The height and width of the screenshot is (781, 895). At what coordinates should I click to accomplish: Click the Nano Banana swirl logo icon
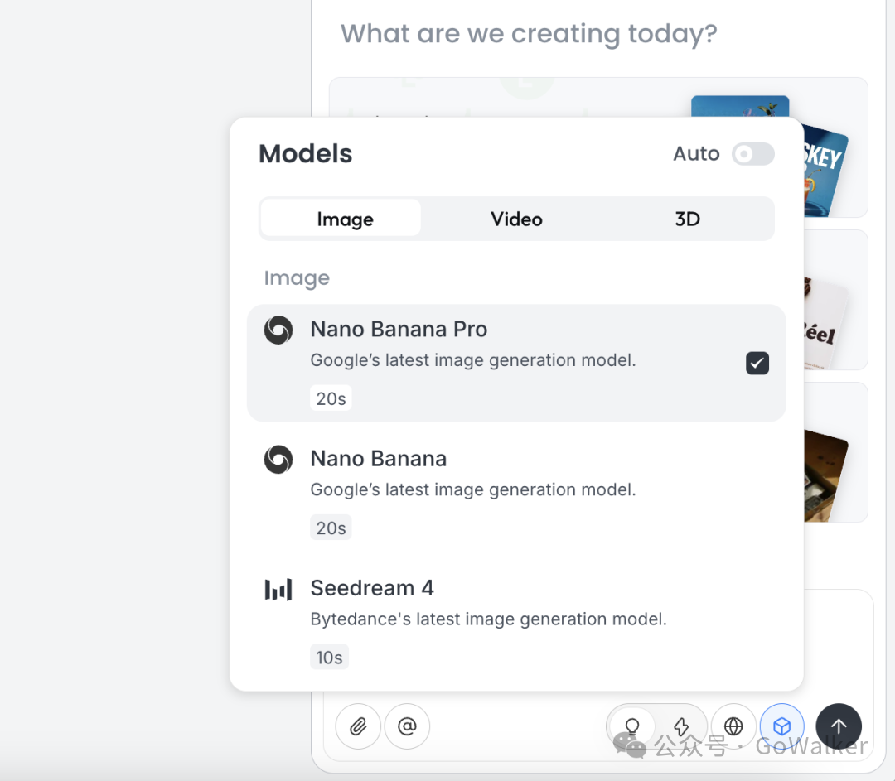(x=278, y=460)
